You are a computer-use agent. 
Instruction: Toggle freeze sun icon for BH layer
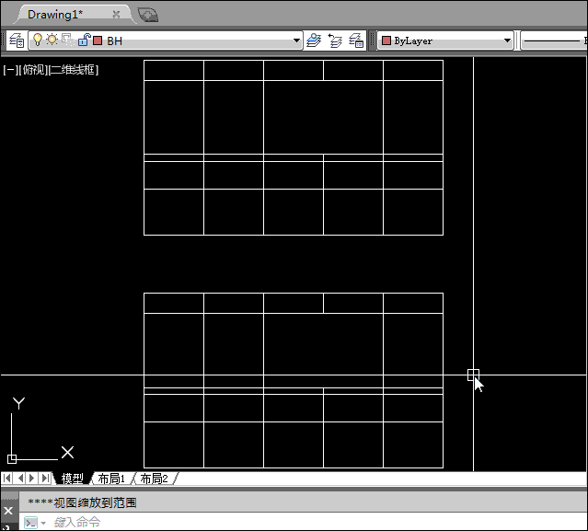click(x=52, y=40)
